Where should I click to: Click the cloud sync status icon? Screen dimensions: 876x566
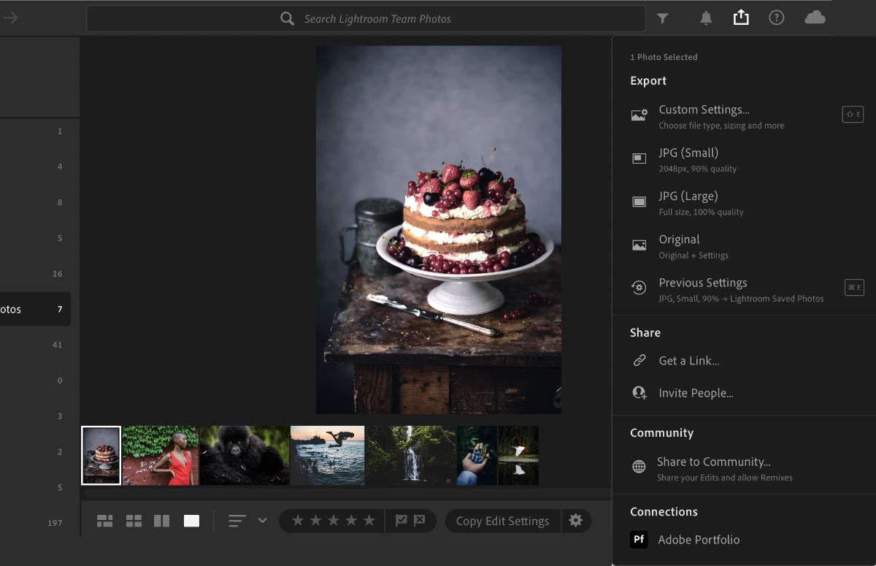[815, 17]
